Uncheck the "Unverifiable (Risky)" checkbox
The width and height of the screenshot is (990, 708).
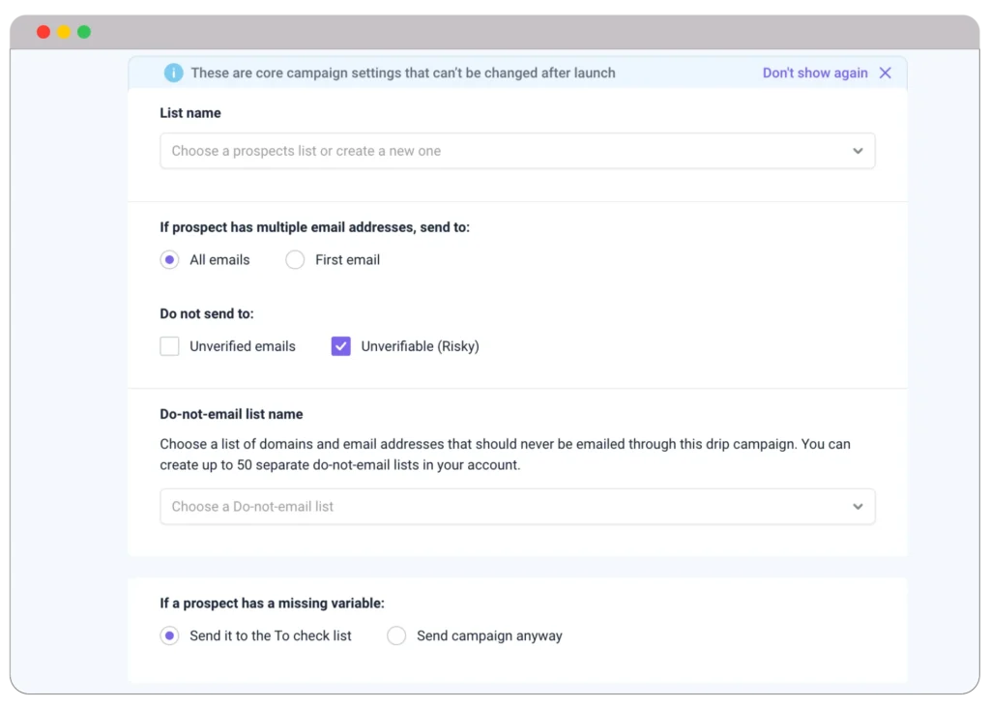341,346
